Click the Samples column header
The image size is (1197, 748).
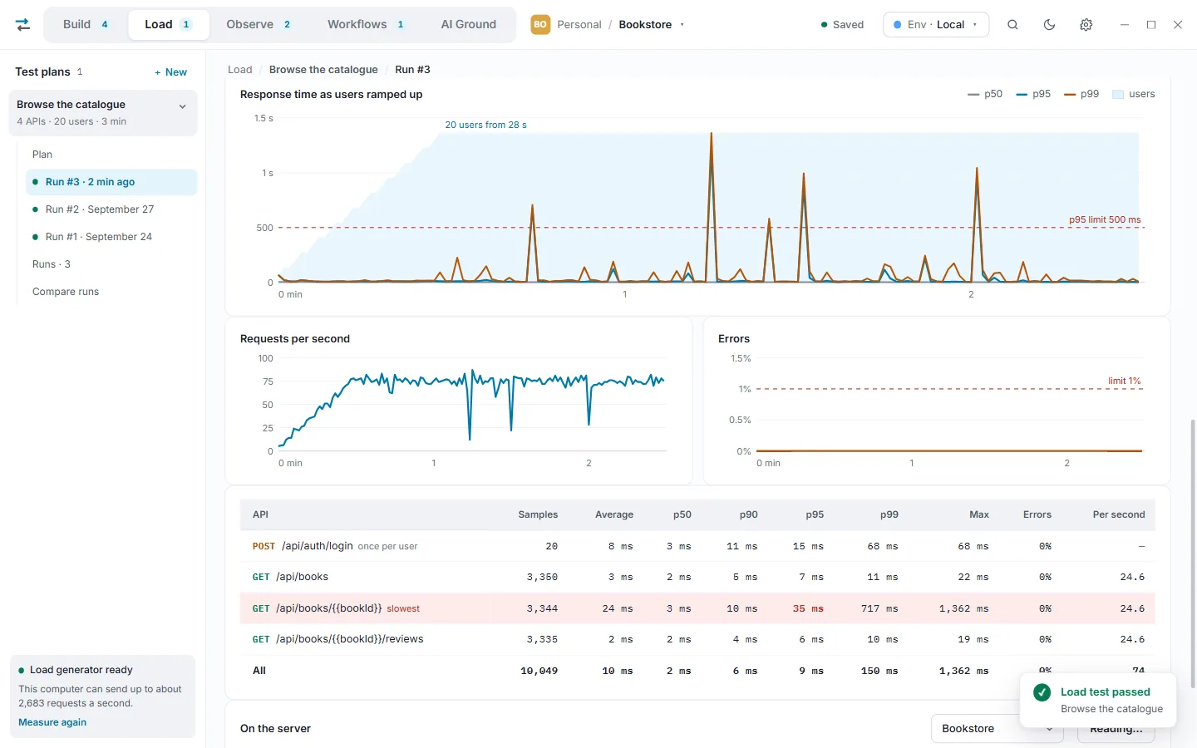point(538,514)
